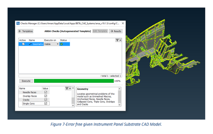Click the Geometry check type icon
The height and width of the screenshot is (134, 213).
pos(30,44)
